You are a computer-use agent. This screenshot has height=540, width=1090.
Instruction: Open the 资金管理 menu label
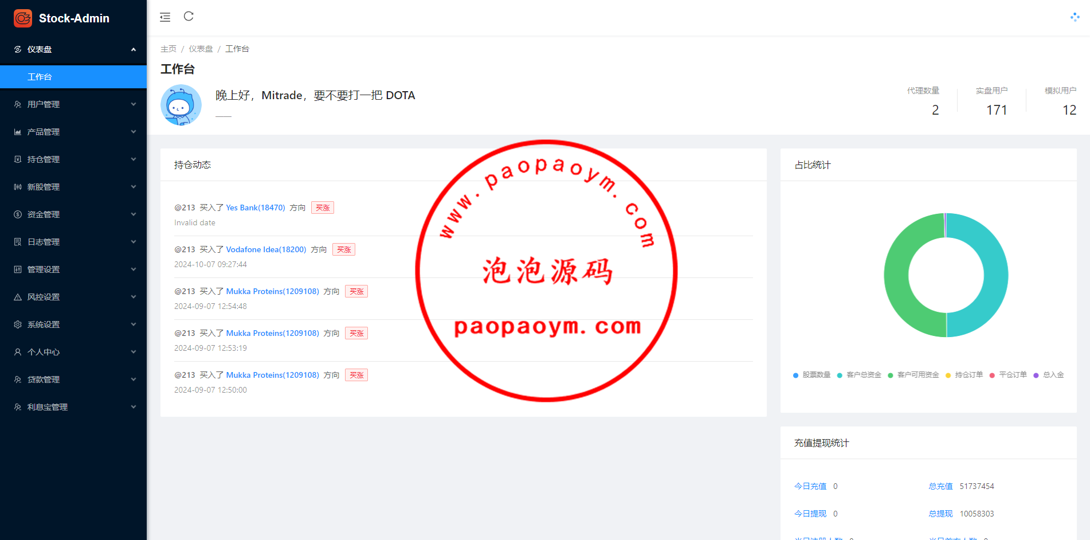(44, 214)
